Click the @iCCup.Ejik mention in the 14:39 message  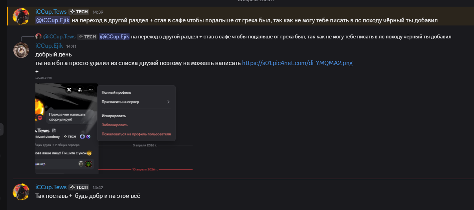click(52, 20)
